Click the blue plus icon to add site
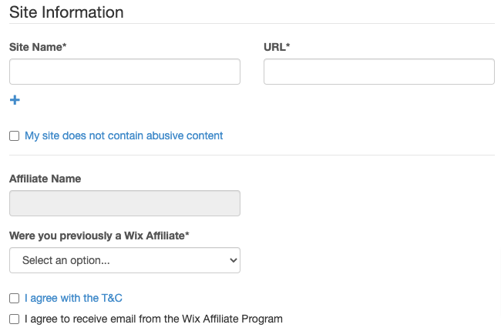 pyautogui.click(x=15, y=100)
